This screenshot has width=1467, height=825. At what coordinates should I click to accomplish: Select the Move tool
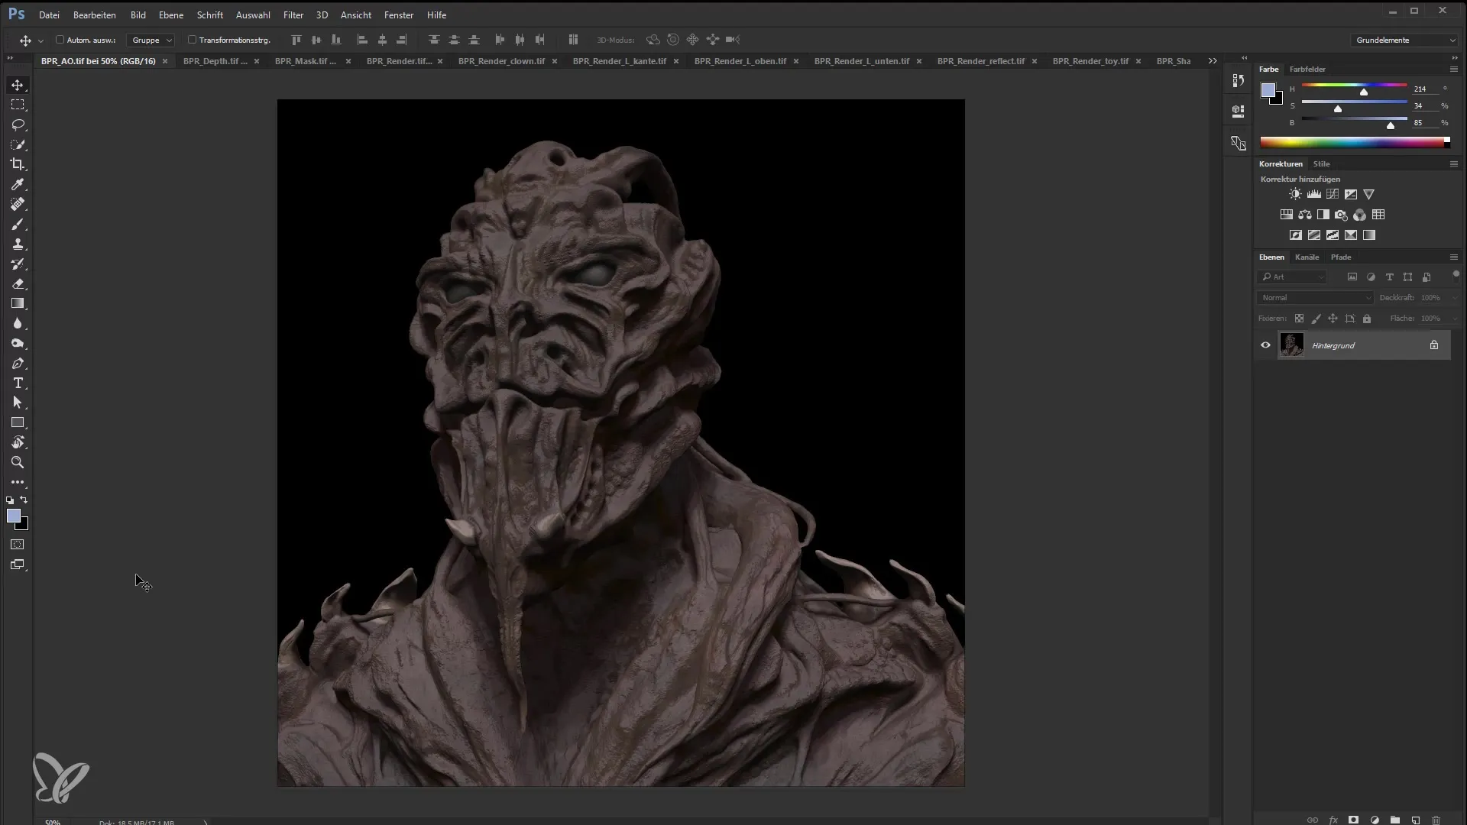(x=17, y=85)
